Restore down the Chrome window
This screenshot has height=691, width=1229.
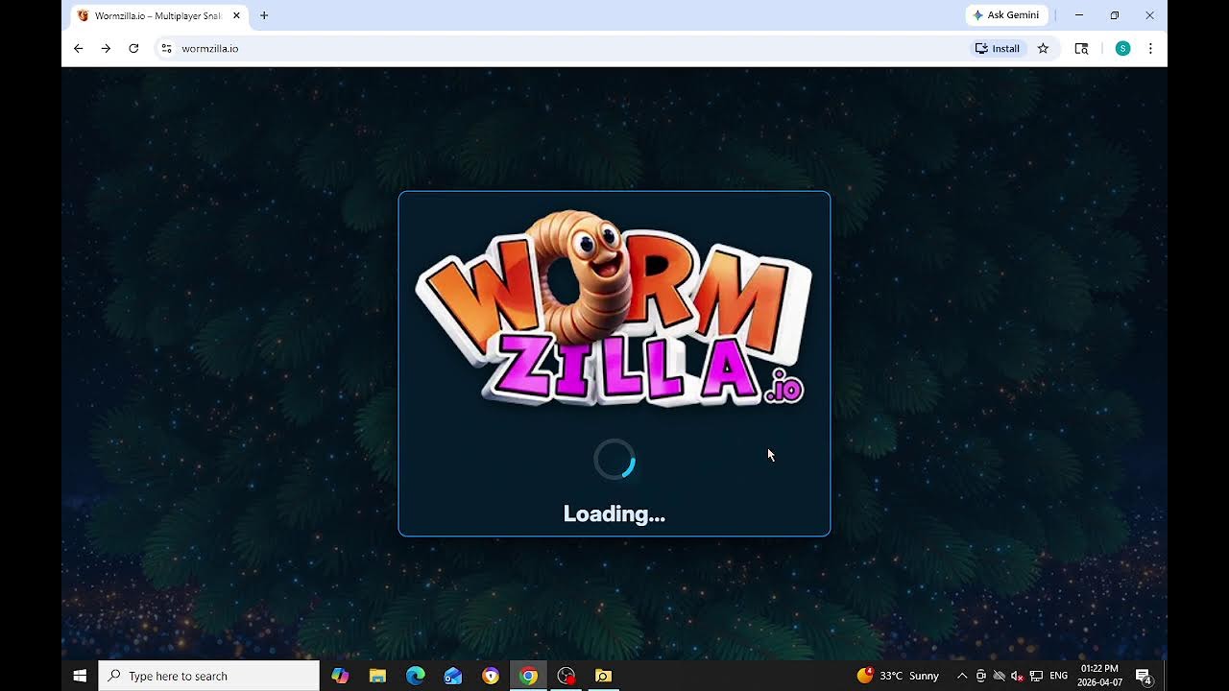(x=1115, y=15)
